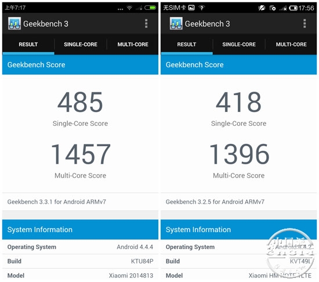
Task: Tap Operating System row label on right screen
Action: point(190,247)
